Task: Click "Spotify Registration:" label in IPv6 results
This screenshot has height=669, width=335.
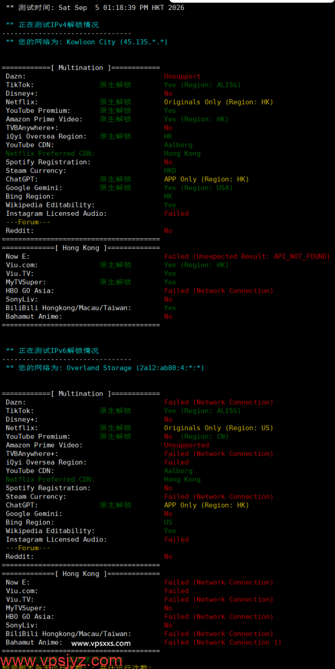Action: click(x=49, y=488)
